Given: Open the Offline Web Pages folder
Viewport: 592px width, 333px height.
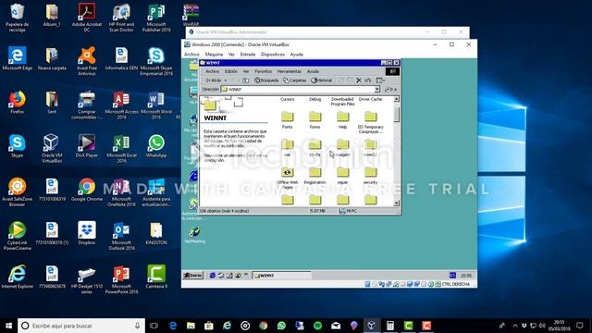Looking at the screenshot, I should 287,178.
